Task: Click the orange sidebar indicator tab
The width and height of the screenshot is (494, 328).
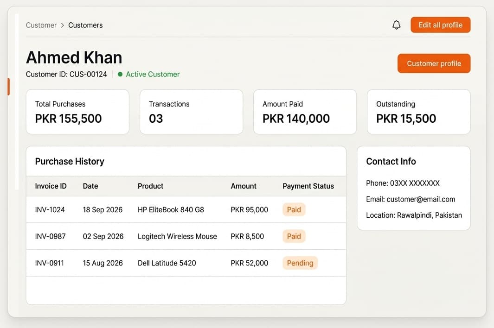Action: (x=8, y=87)
